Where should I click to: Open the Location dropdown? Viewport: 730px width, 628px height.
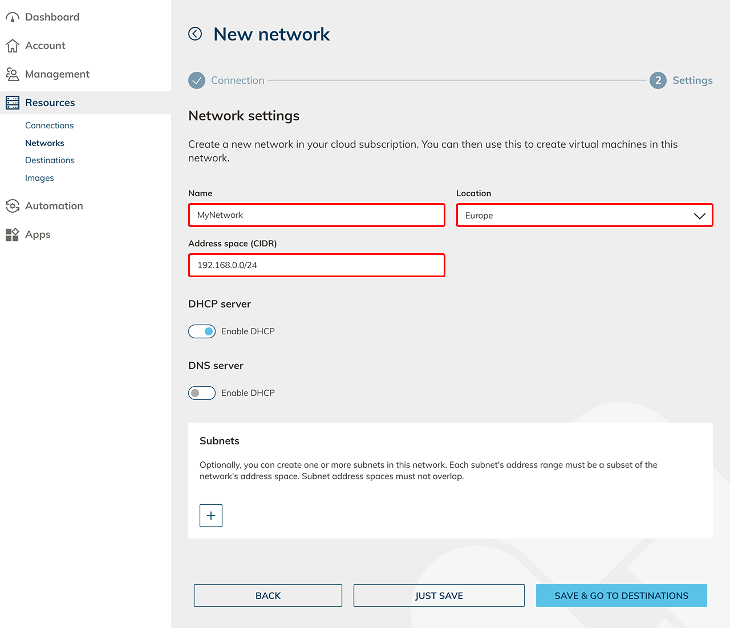(x=584, y=216)
